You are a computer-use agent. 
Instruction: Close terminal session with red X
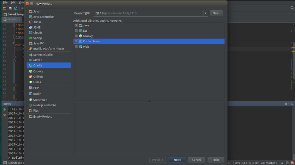(5, 115)
